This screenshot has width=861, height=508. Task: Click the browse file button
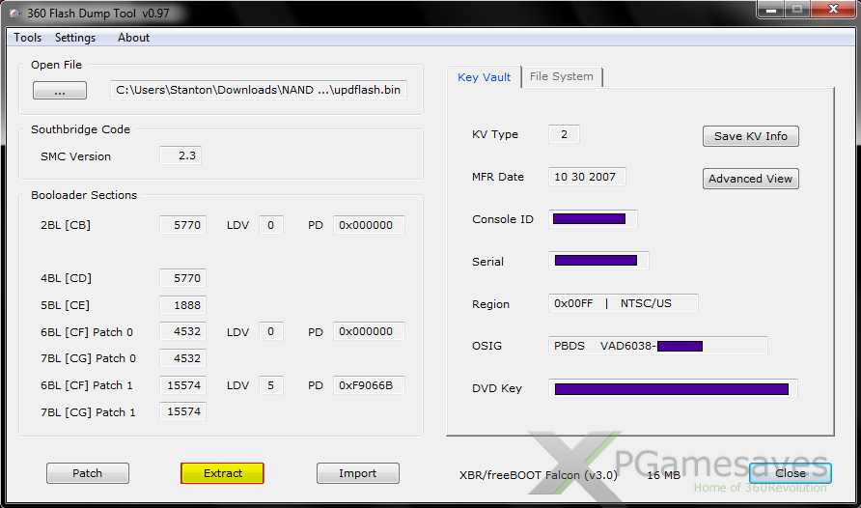(x=60, y=91)
